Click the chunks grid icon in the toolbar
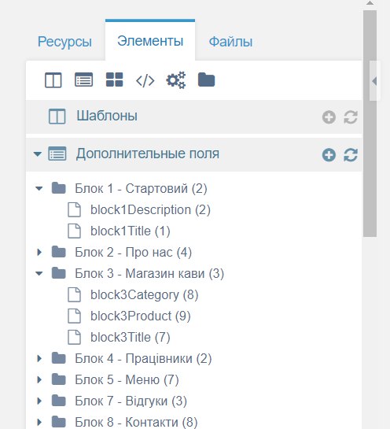This screenshot has height=429, width=390. (114, 80)
